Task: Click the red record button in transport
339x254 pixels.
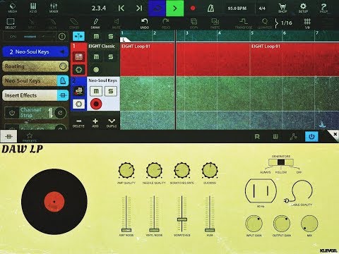Action: tap(193, 8)
